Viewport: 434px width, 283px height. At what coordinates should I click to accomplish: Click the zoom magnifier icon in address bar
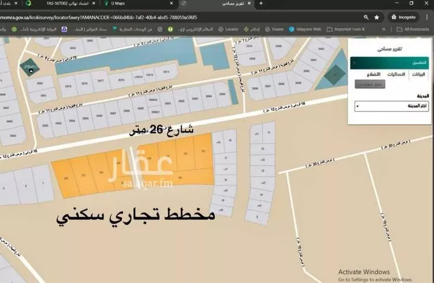pyautogui.click(x=366, y=17)
